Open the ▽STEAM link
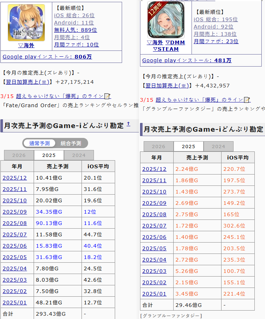This screenshot has width=265, height=319. click(166, 49)
